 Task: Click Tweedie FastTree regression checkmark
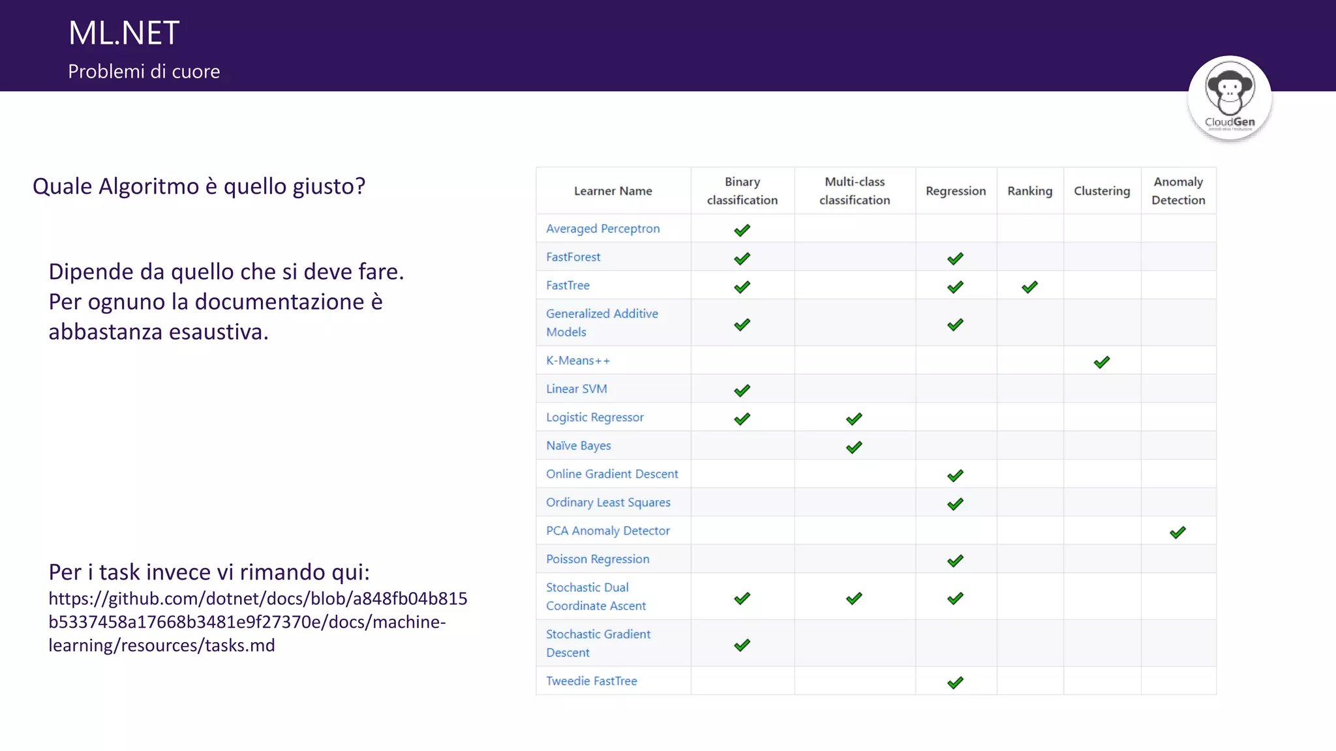point(955,683)
